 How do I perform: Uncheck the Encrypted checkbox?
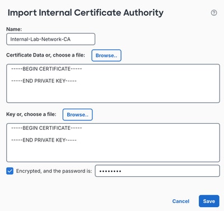[10, 171]
